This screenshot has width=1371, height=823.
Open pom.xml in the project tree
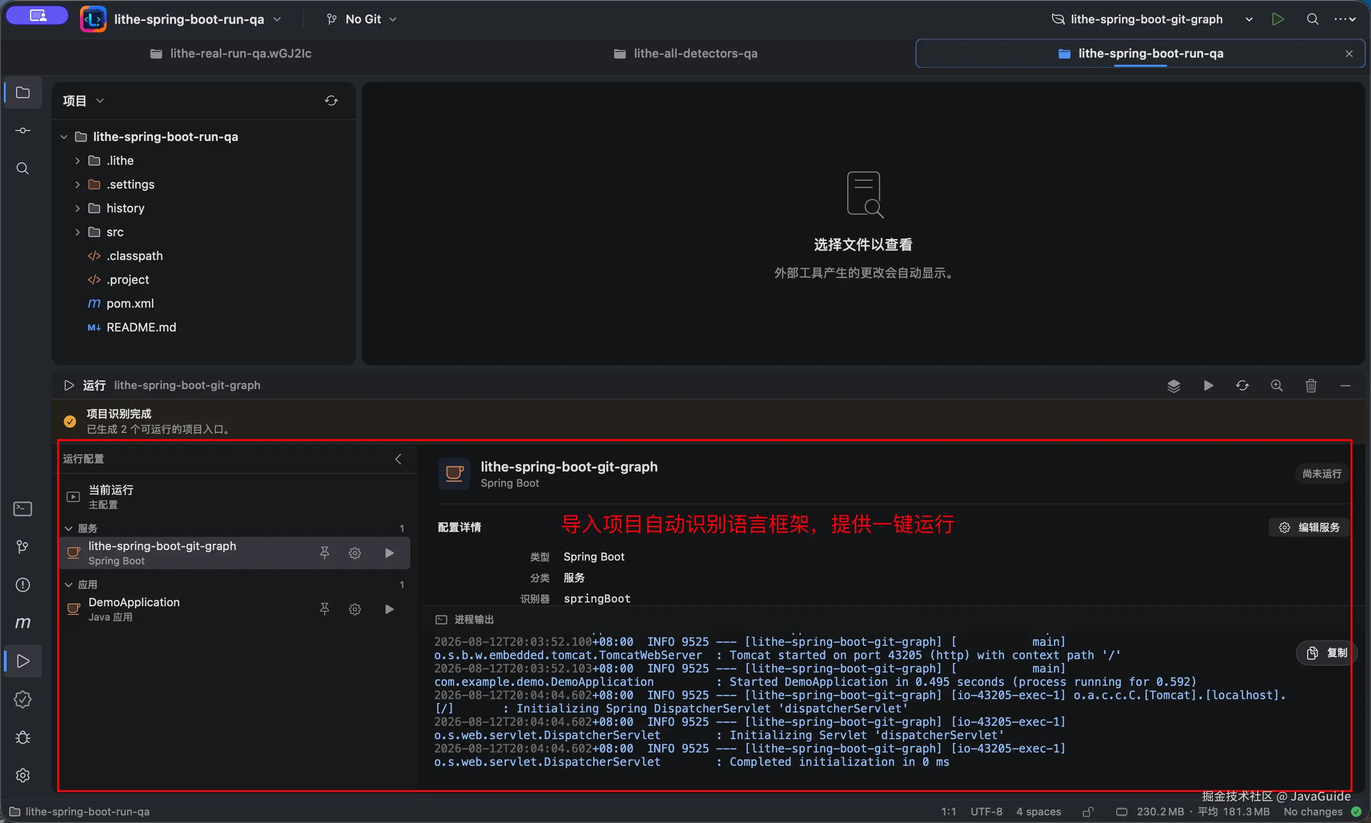tap(129, 303)
